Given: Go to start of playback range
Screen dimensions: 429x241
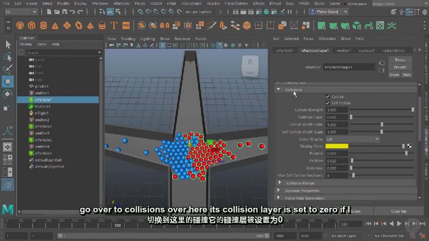Looking at the screenshot, I should tap(368, 223).
